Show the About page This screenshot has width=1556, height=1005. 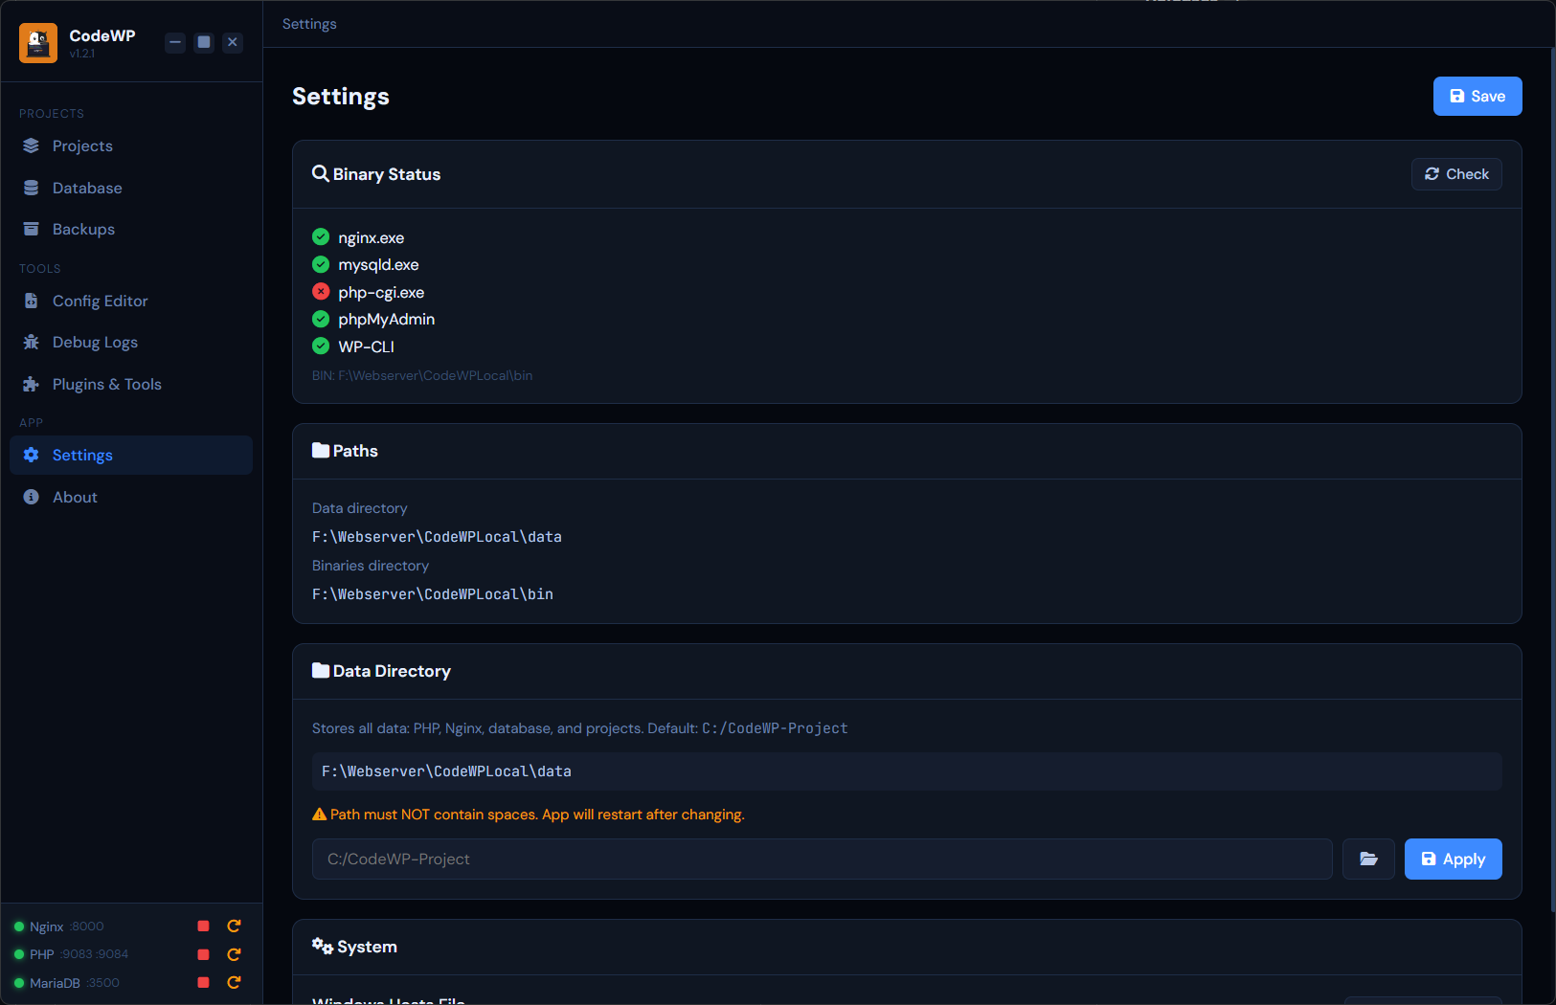pos(75,498)
